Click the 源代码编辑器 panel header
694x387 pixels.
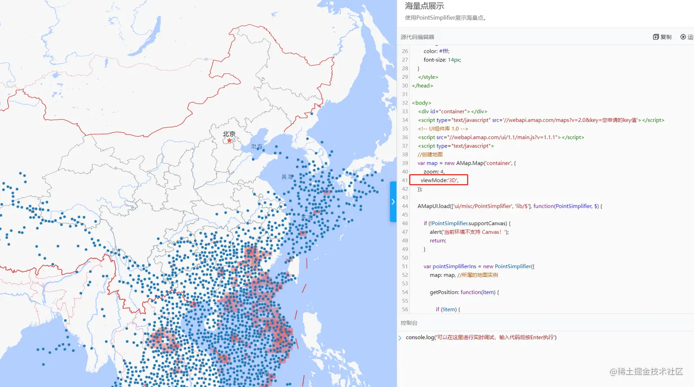pos(417,37)
